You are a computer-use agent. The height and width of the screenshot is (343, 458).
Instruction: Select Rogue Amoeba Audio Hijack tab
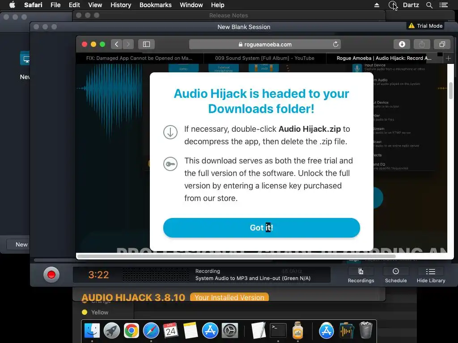click(x=384, y=58)
